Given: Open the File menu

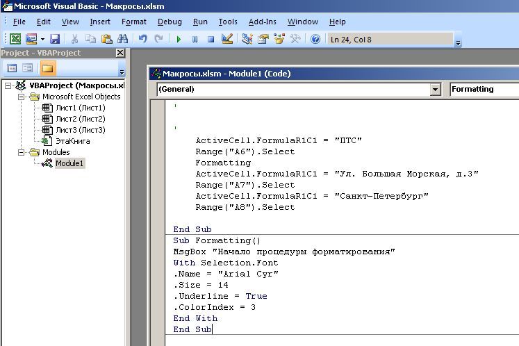Looking at the screenshot, I should [x=19, y=22].
